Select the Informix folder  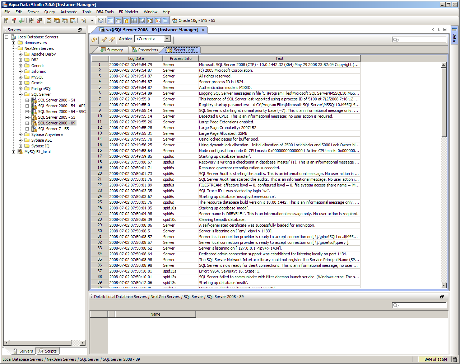[x=38, y=71]
